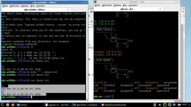Viewport: 191px width, 107px height.
Task: Open Справка menu in files1 terminal window
Action: (x=41, y=6)
